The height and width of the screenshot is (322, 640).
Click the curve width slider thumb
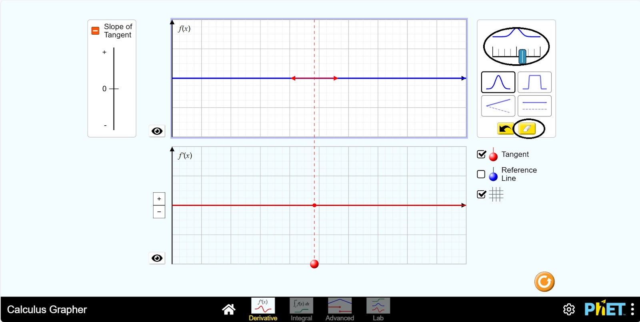[x=522, y=56]
